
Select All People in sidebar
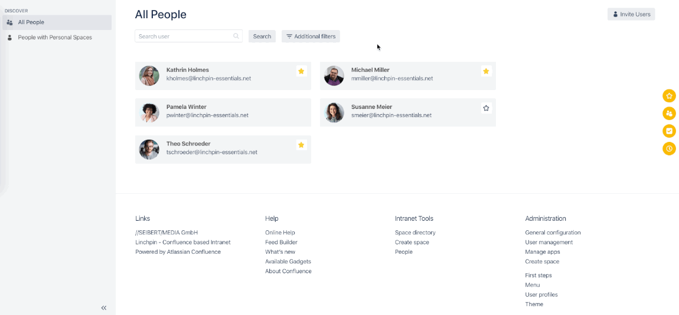(x=31, y=22)
